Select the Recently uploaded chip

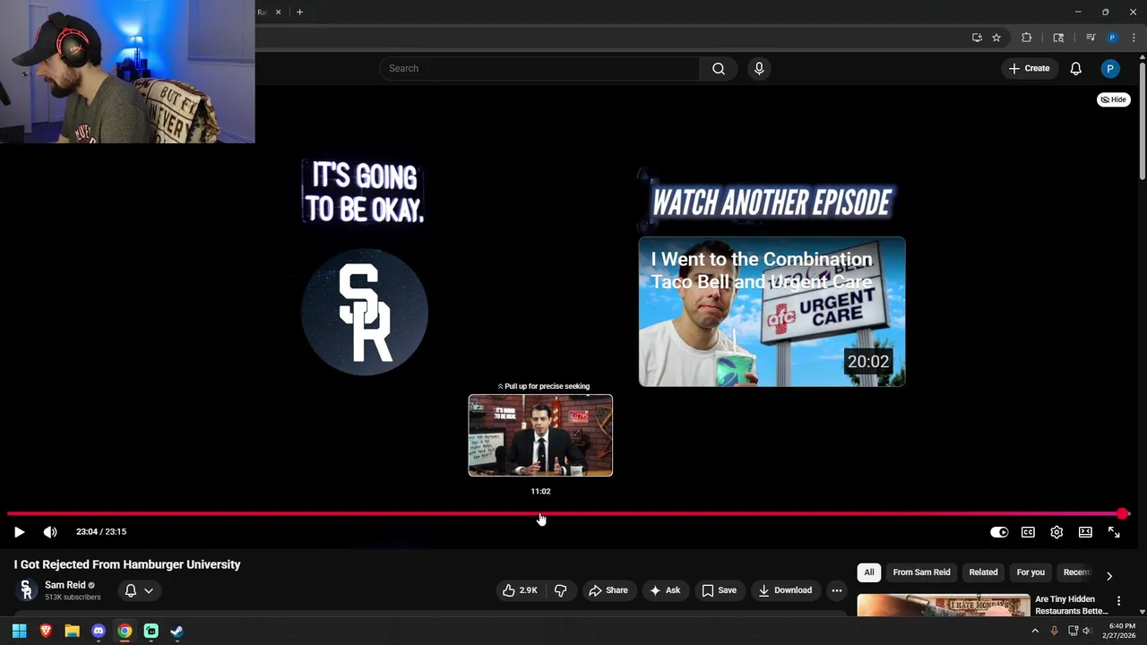click(1076, 572)
